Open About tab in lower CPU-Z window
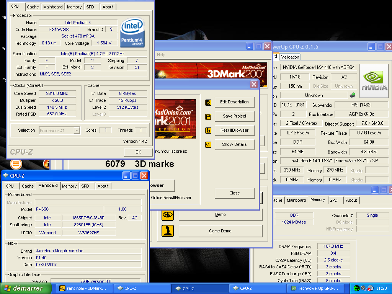This screenshot has width=392, height=294. (x=103, y=186)
